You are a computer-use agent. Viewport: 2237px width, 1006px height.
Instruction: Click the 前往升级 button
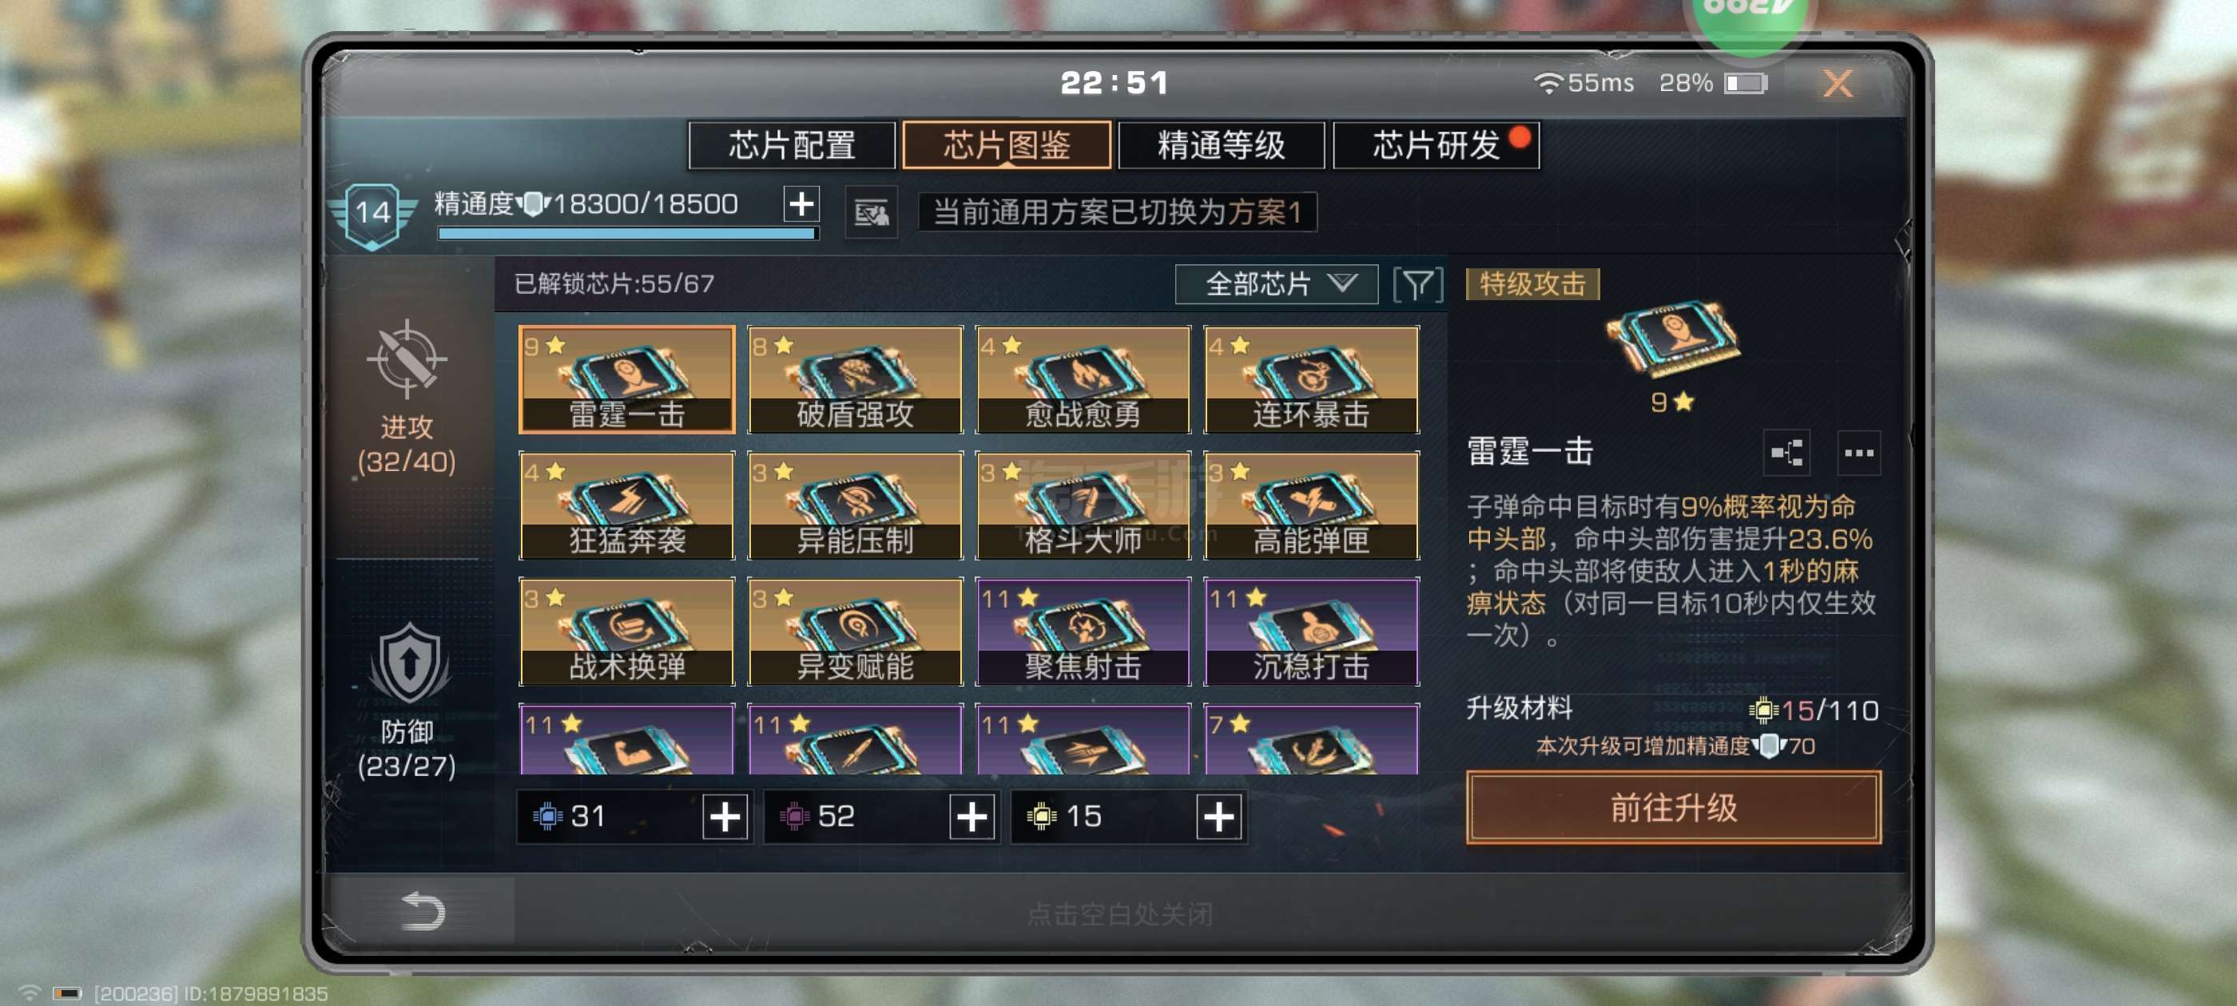point(1674,807)
